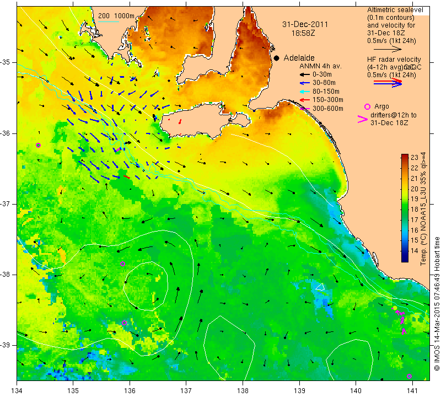This screenshot has width=441, height=397.
Task: Click the '14' value on the colorbar
Action: 415,251
